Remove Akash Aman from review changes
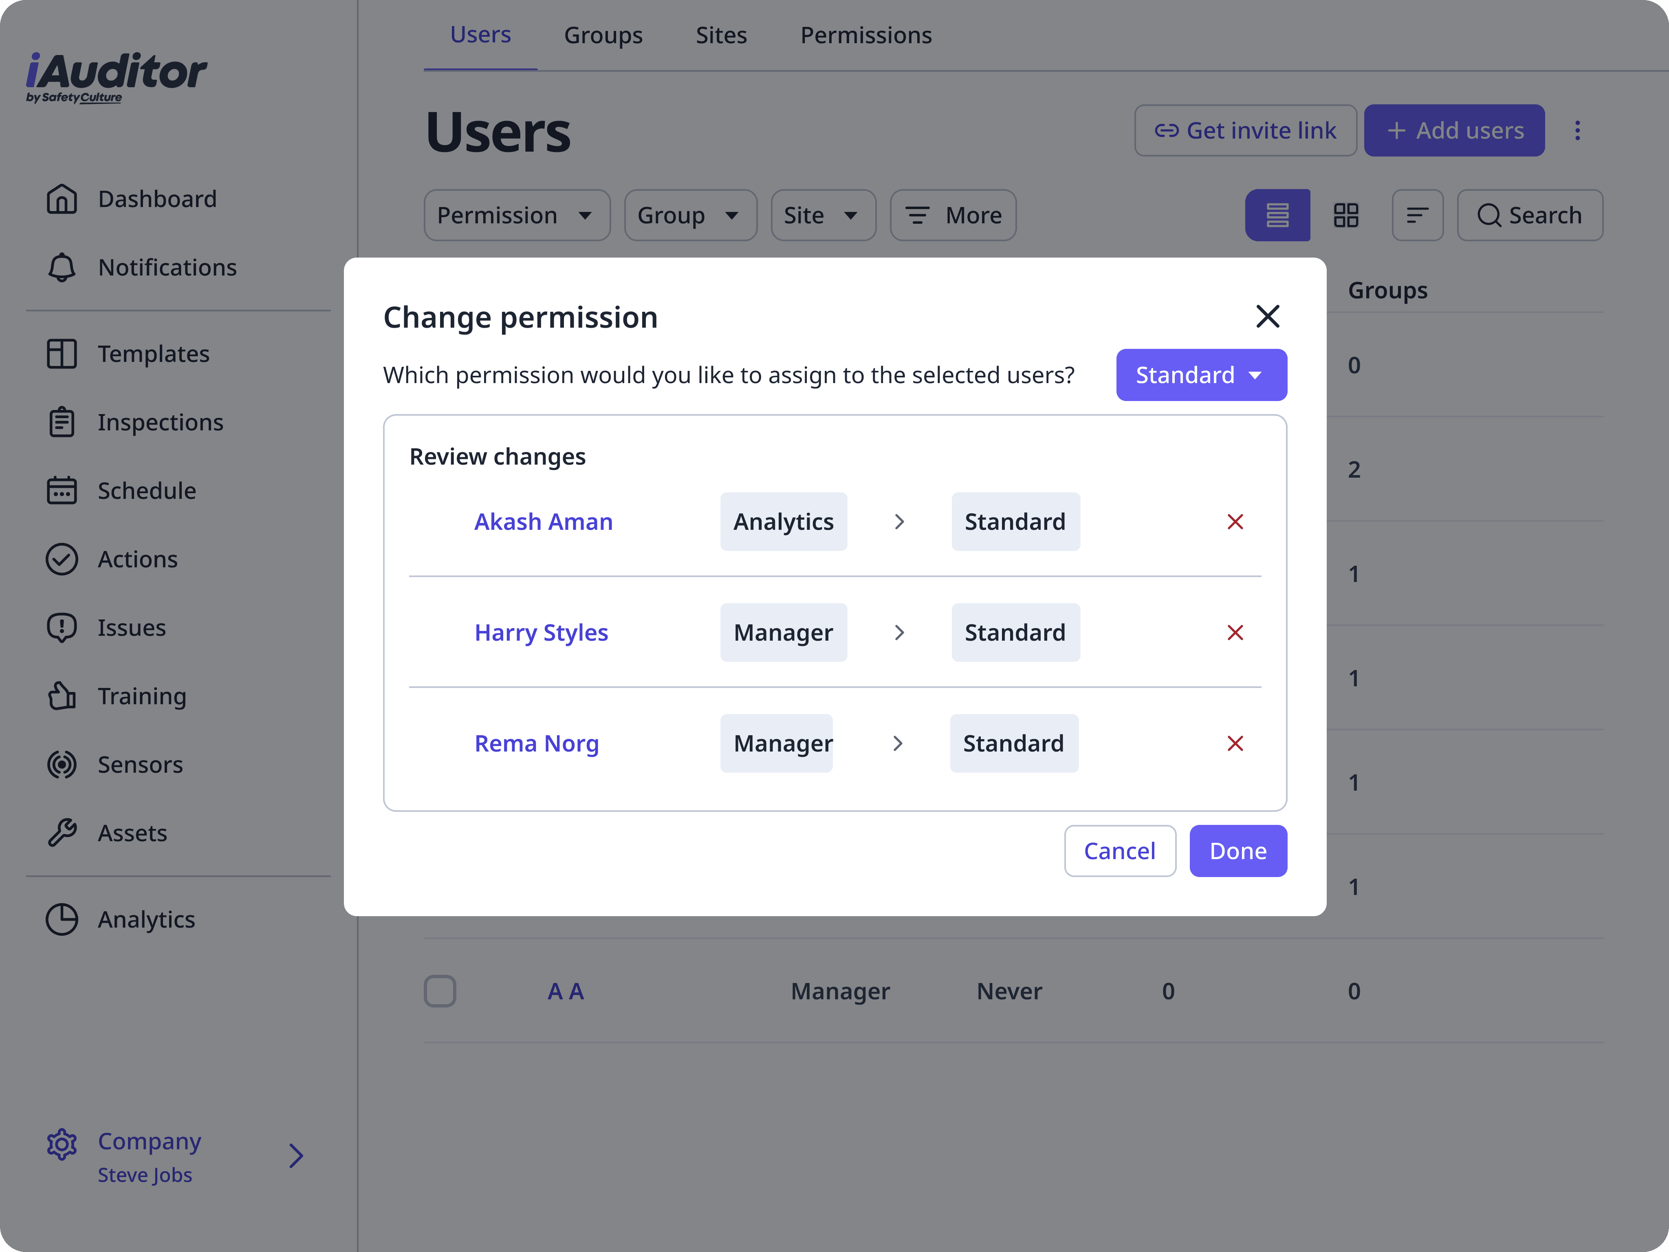 pyautogui.click(x=1234, y=522)
